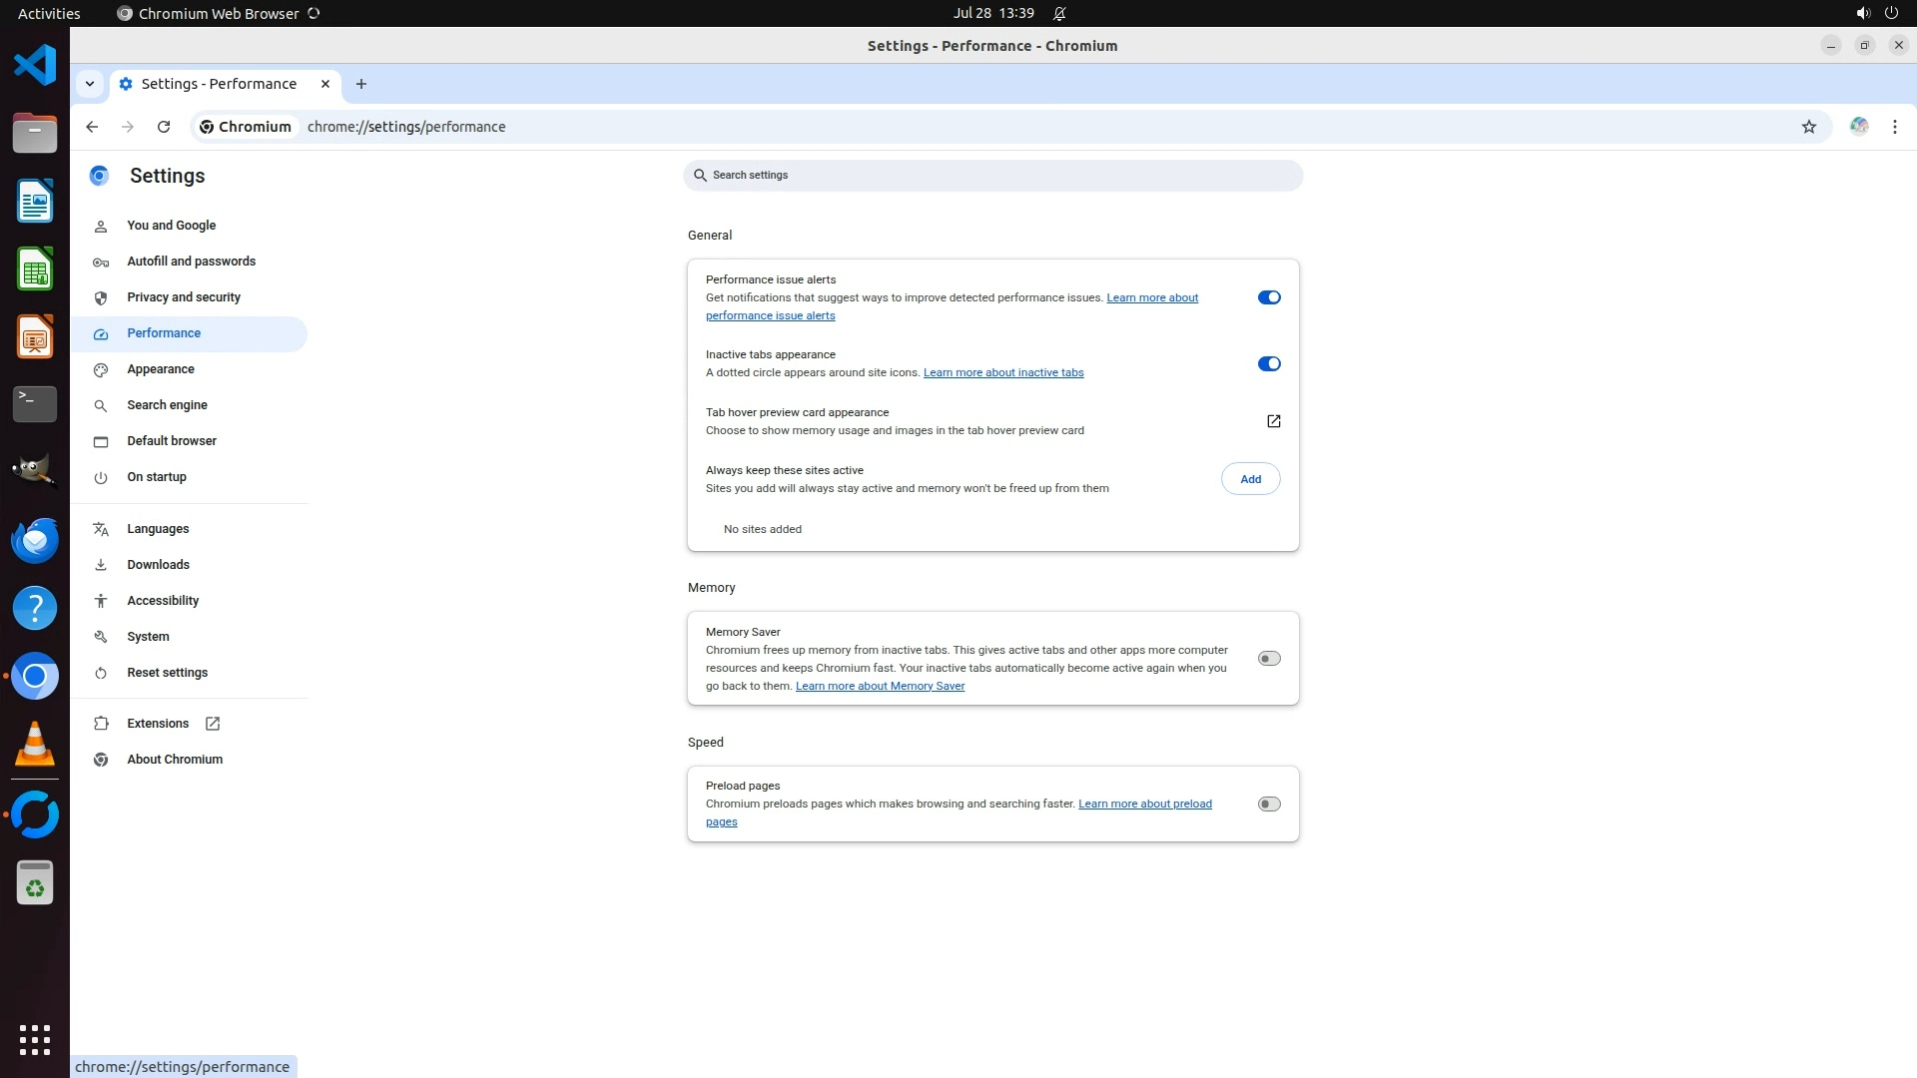The image size is (1917, 1078).
Task: Open Learn more about Memory Saver link
Action: pyautogui.click(x=880, y=687)
